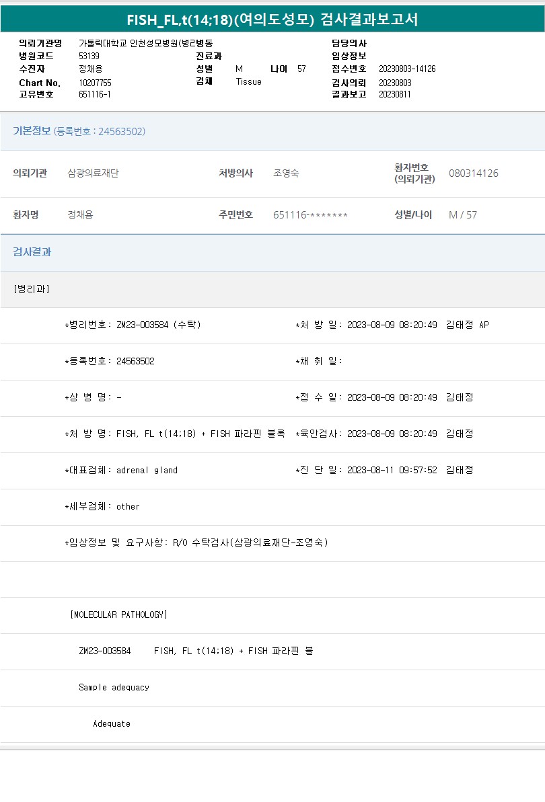
Task: Click the 검사결과보고서 report title banner
Action: [x=272, y=19]
